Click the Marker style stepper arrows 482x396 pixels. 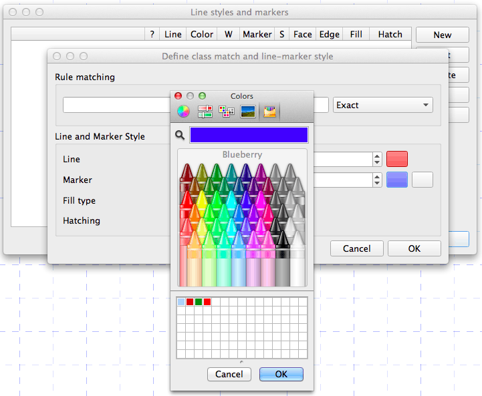tap(377, 180)
